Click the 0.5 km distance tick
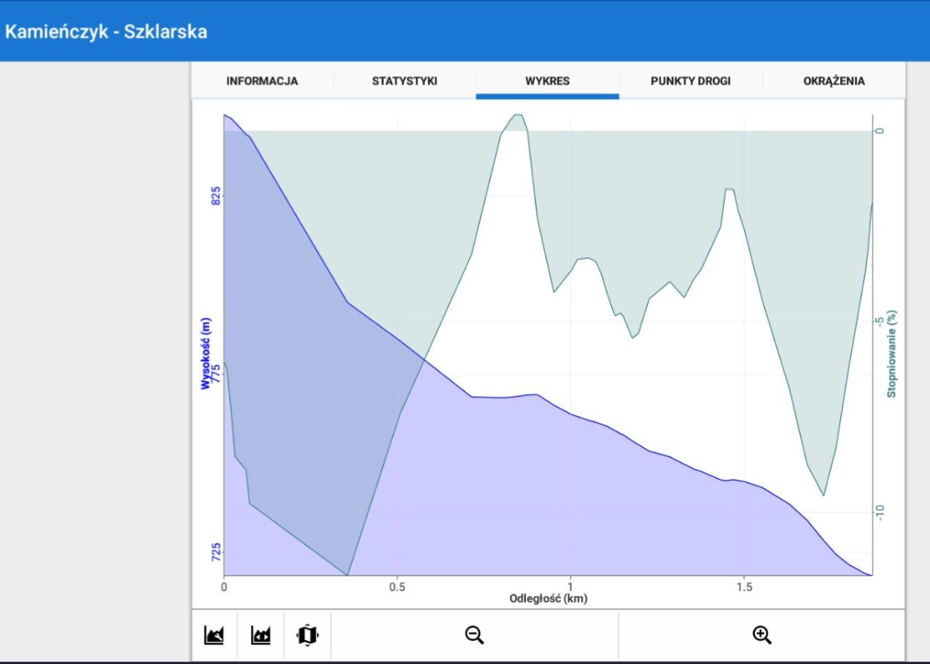This screenshot has height=664, width=930. (397, 586)
